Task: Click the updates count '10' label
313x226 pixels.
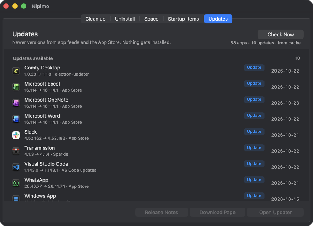Action: coord(297,58)
